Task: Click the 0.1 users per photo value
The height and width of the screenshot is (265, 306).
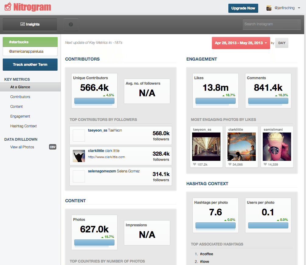Action: click(x=268, y=212)
